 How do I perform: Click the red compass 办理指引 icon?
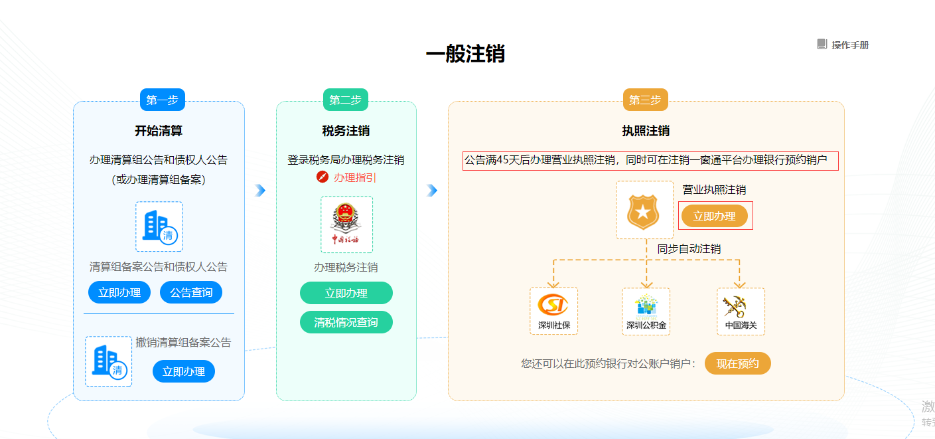(323, 177)
